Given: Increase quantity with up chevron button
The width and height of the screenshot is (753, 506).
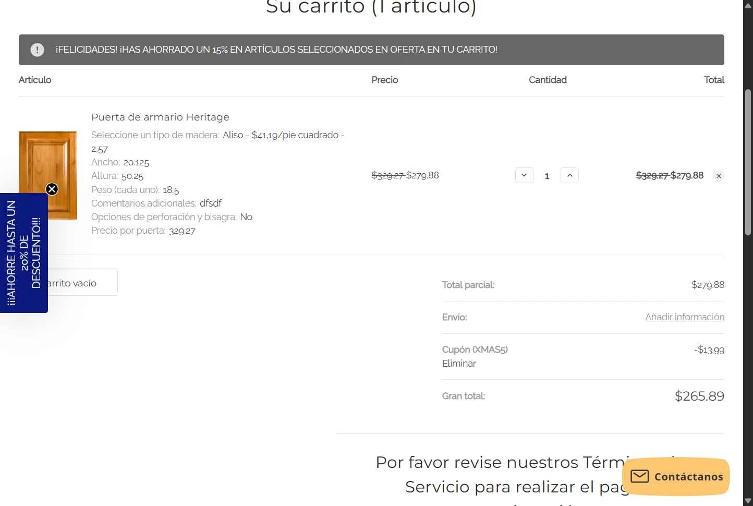Looking at the screenshot, I should (x=569, y=175).
